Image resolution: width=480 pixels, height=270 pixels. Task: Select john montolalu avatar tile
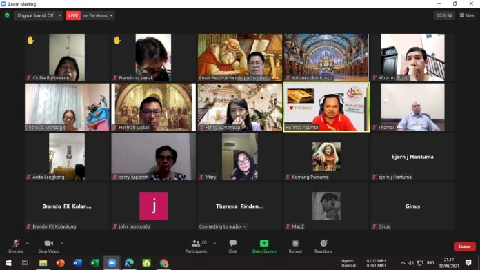[153, 206]
